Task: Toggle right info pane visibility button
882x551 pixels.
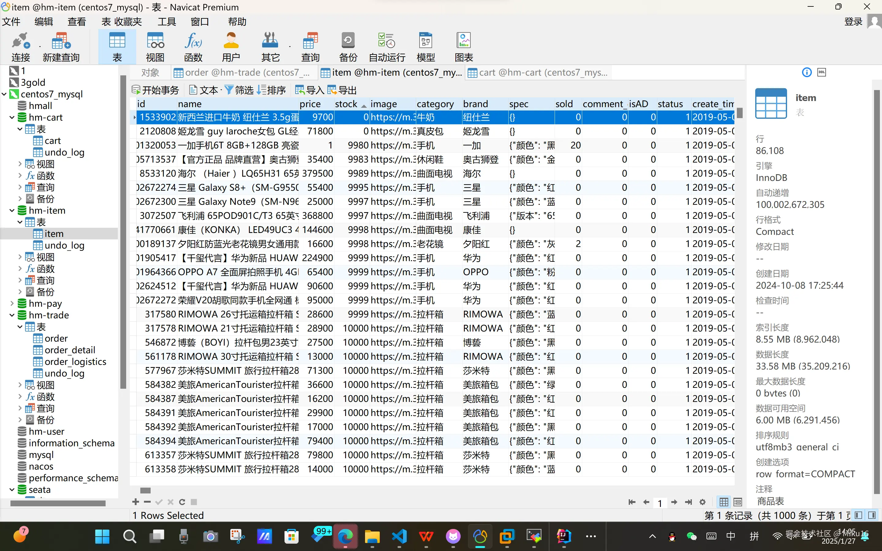Action: pos(872,515)
